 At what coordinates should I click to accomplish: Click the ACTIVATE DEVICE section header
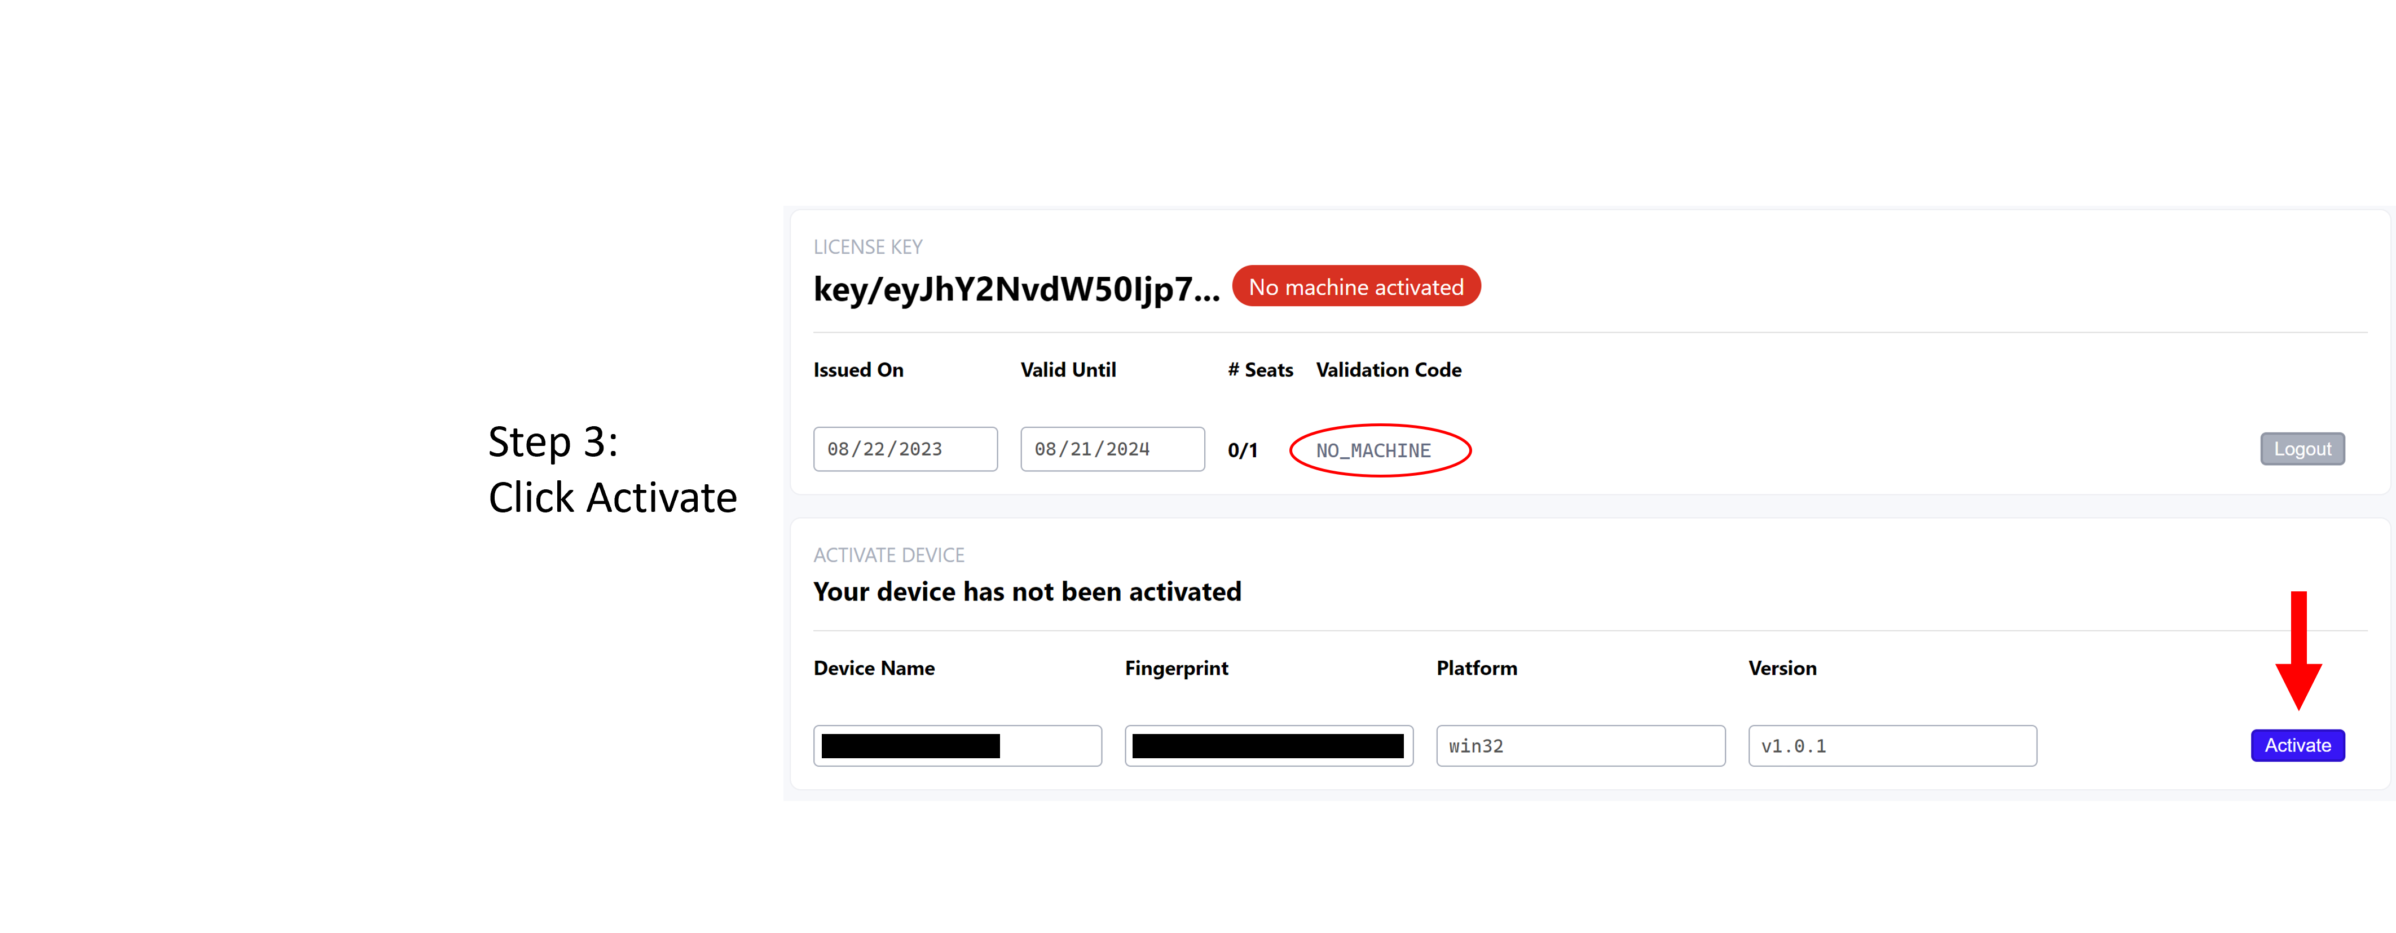click(x=888, y=554)
